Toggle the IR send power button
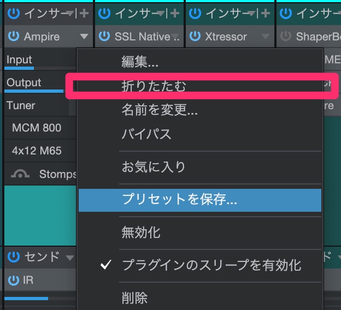341x310 pixels. [x=14, y=281]
